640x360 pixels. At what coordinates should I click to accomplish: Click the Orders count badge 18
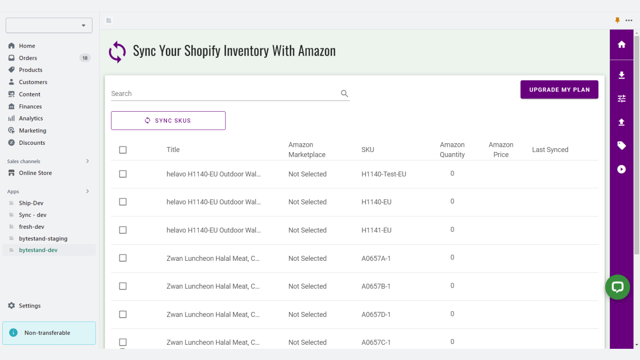(x=85, y=58)
